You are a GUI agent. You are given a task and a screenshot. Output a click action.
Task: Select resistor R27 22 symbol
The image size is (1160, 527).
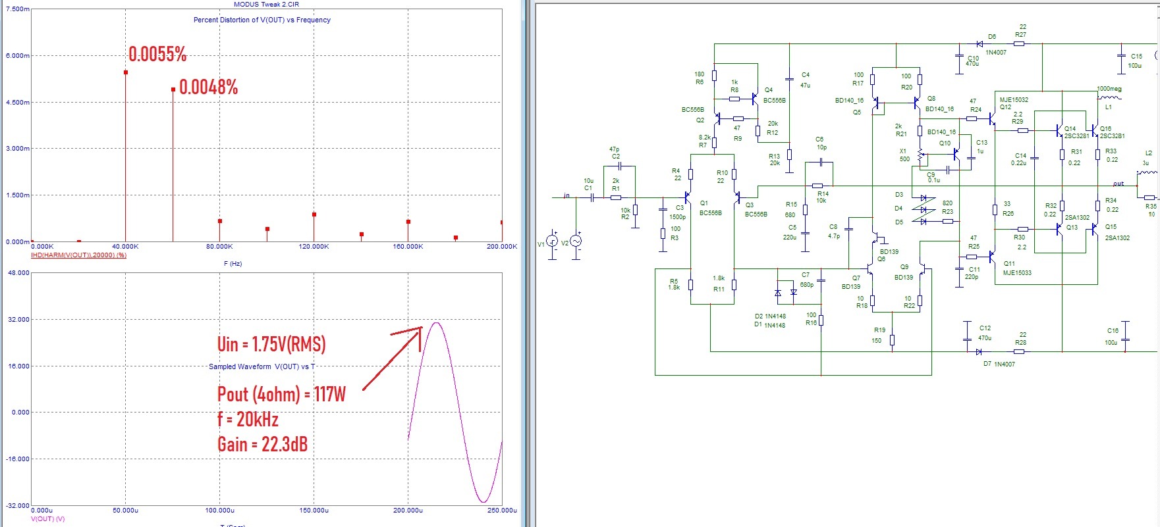[1019, 43]
